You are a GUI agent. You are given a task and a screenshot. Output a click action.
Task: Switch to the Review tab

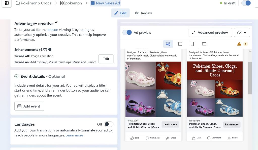pyautogui.click(x=143, y=13)
